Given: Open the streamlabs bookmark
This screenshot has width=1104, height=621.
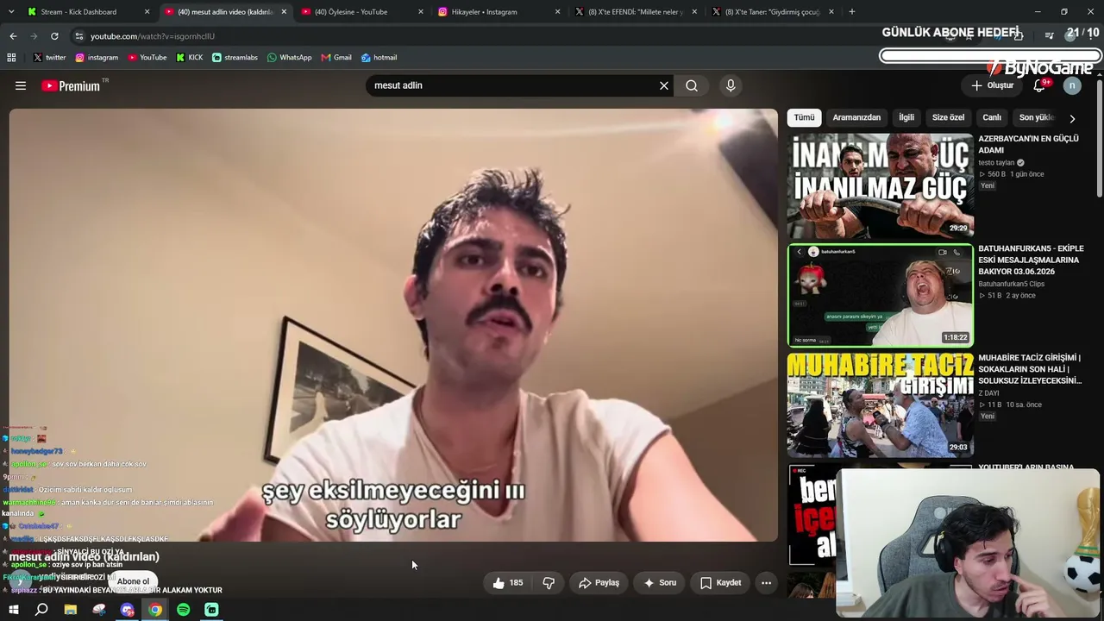Looking at the screenshot, I should pyautogui.click(x=235, y=58).
